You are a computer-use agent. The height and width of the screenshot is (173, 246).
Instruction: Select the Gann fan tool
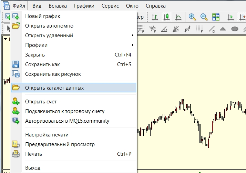(176, 29)
